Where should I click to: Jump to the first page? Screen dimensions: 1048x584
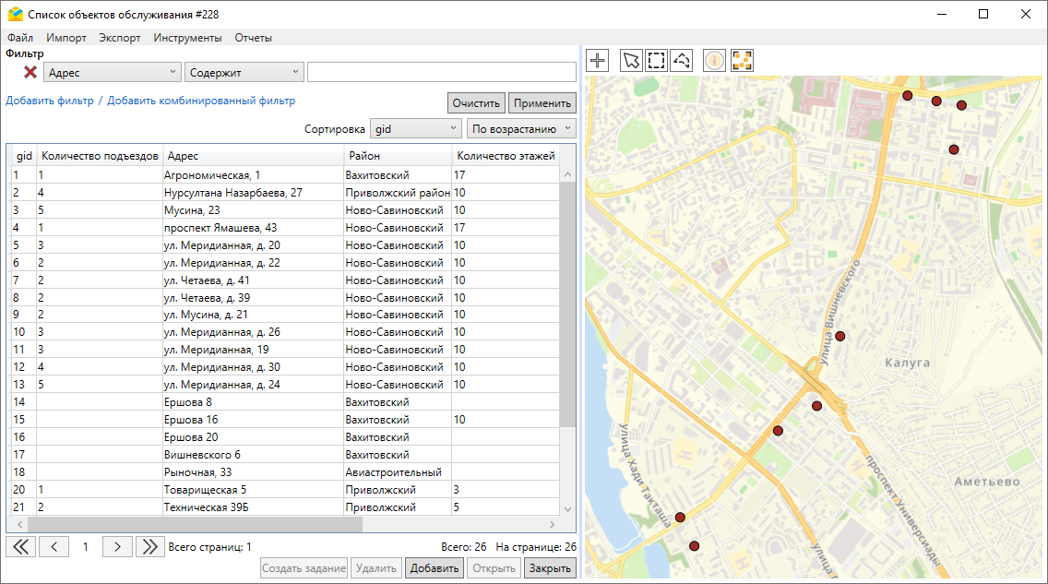click(x=20, y=546)
